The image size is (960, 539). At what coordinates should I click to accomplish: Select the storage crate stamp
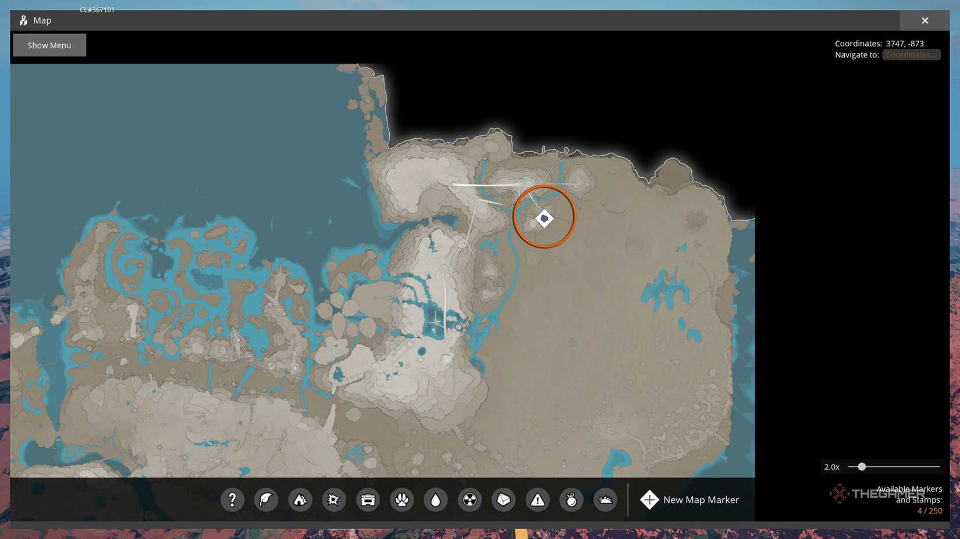coord(368,500)
